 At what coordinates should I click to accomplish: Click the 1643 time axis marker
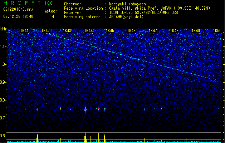67,31
